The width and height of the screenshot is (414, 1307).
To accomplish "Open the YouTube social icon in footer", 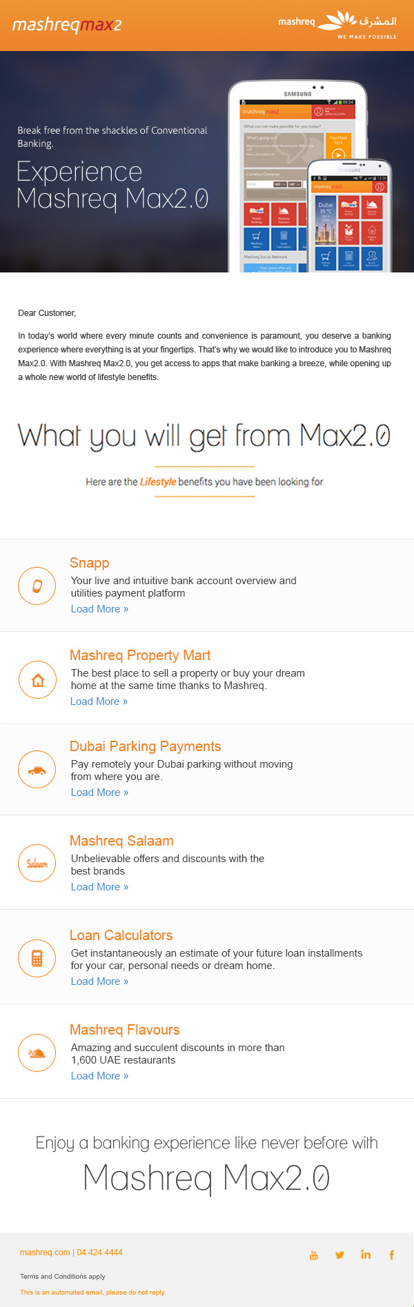I will (314, 1255).
